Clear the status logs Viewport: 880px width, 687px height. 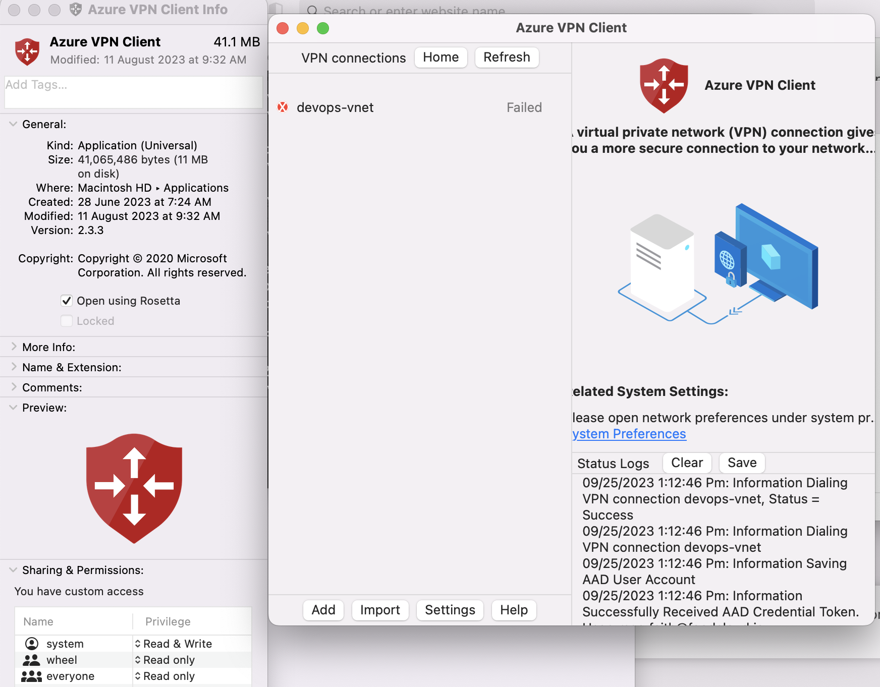[687, 463]
